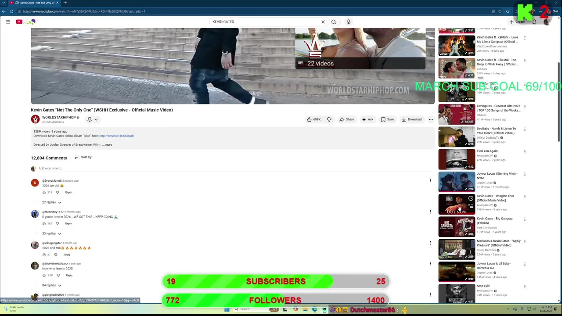
Task: Click the browser address bar URL
Action: (84, 11)
